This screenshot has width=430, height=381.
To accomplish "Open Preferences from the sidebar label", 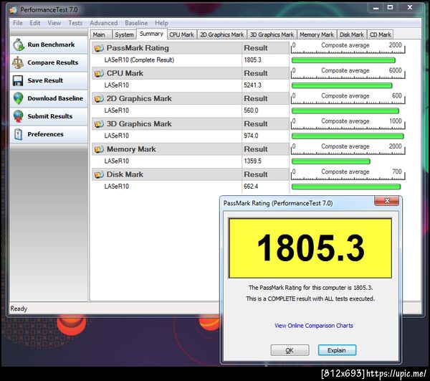I will tap(46, 134).
